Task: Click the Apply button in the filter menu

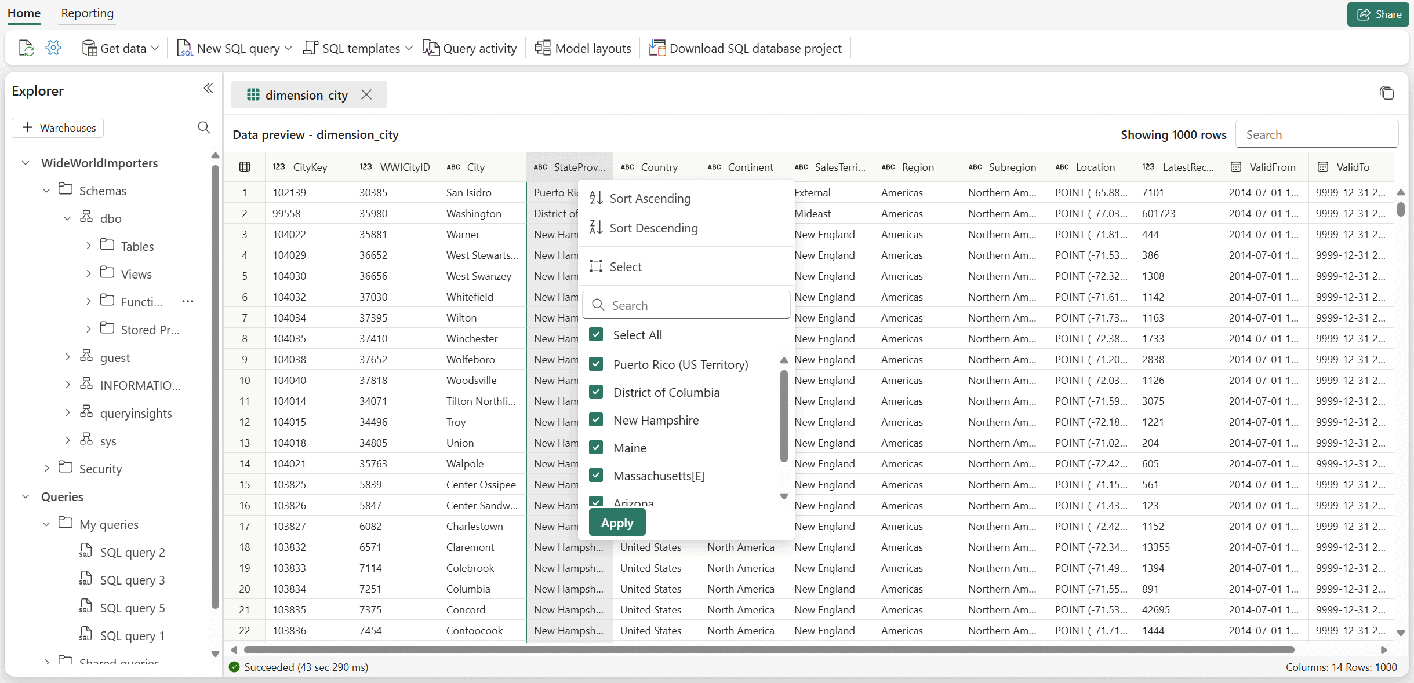Action: [x=617, y=523]
